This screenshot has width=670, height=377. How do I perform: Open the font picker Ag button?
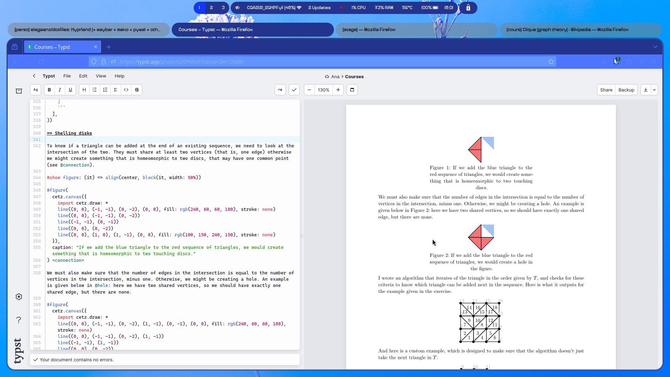[36, 90]
